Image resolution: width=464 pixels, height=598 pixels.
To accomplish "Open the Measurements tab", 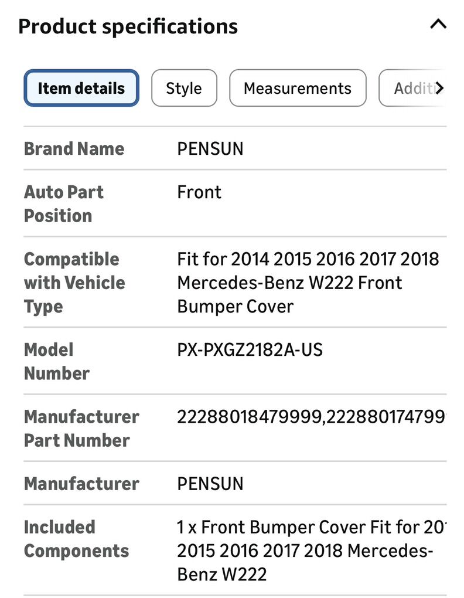I will click(298, 89).
